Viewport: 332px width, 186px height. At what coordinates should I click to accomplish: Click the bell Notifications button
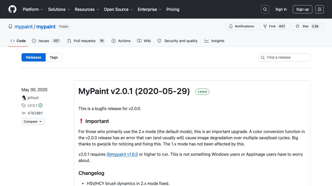click(x=241, y=26)
